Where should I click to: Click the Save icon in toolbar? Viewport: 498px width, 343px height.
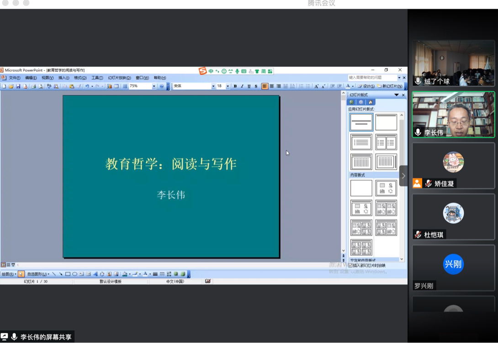tap(18, 86)
